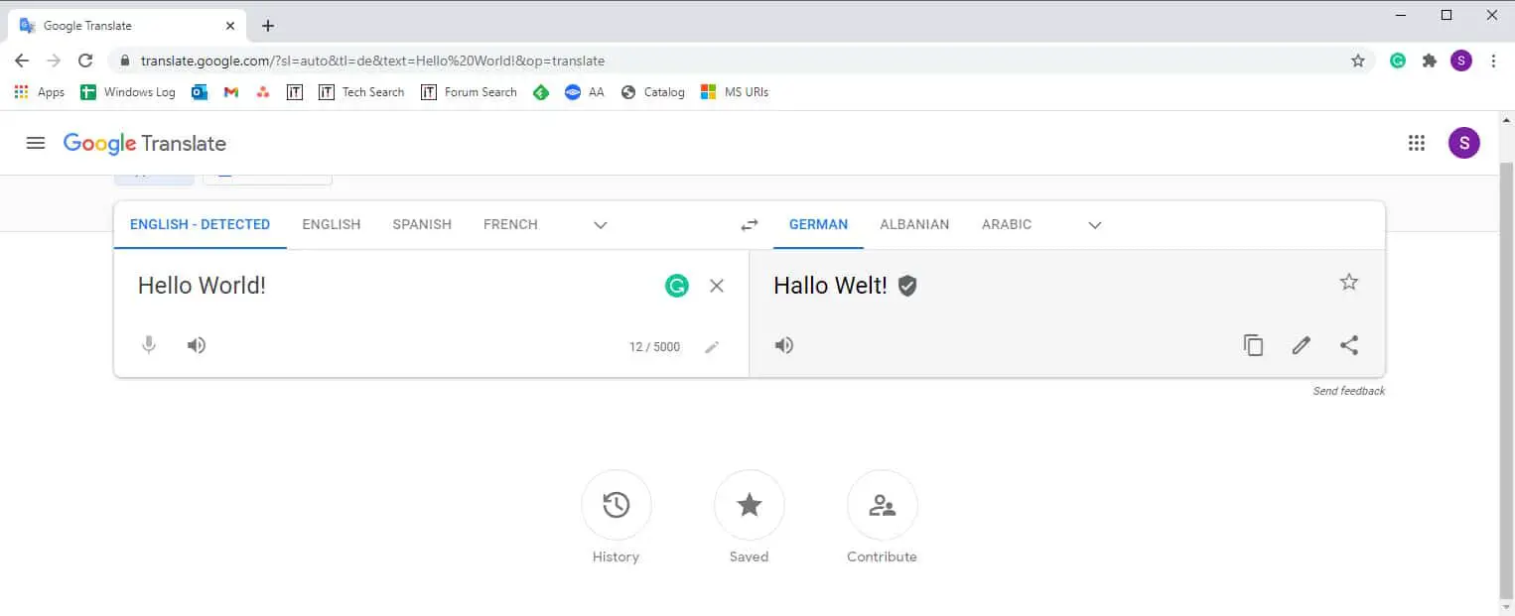Click the translated text Hallo Welt!
The width and height of the screenshot is (1515, 616).
click(x=830, y=286)
